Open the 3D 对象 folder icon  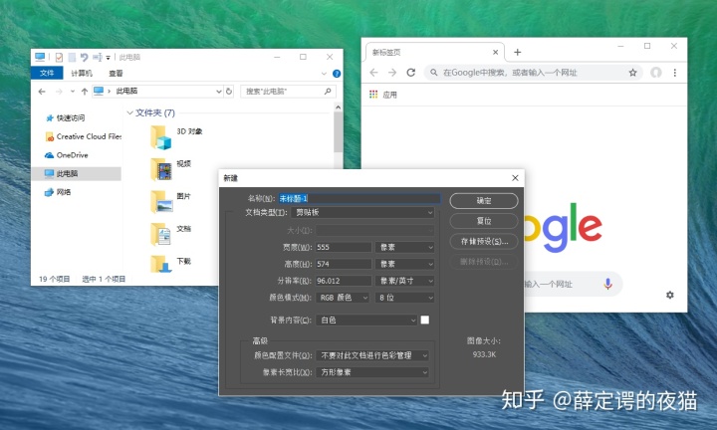coord(161,137)
